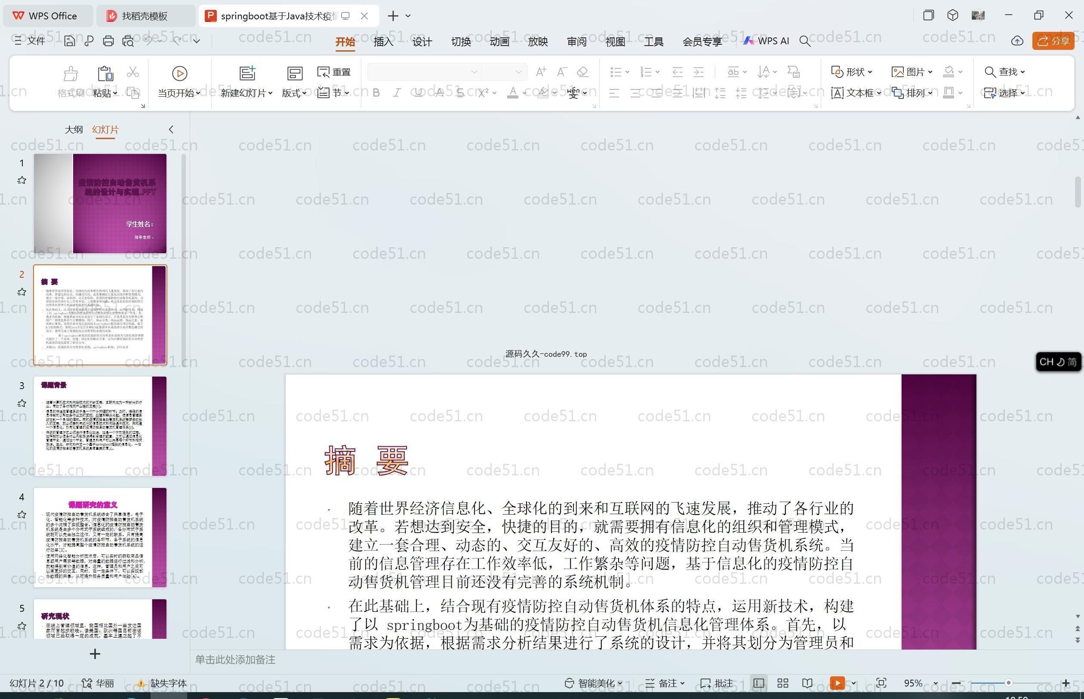Click the increase font size icon
The height and width of the screenshot is (699, 1084).
(x=541, y=72)
